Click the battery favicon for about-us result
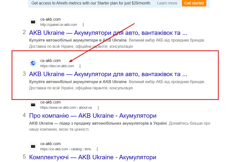Image resolution: width=250 pixels, height=162 pixels. coord(33,105)
